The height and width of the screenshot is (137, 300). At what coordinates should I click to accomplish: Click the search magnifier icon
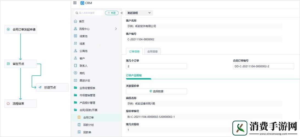click(x=77, y=13)
